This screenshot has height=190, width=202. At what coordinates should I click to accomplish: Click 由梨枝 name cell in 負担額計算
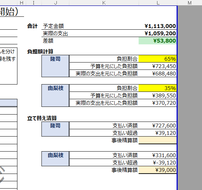[55, 95]
